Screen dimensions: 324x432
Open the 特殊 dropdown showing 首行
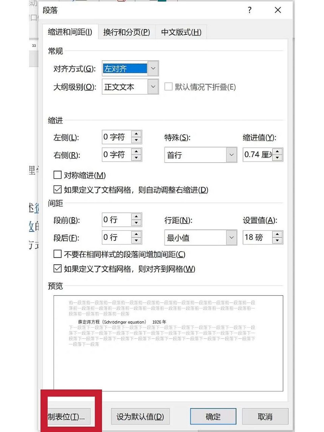click(x=232, y=154)
